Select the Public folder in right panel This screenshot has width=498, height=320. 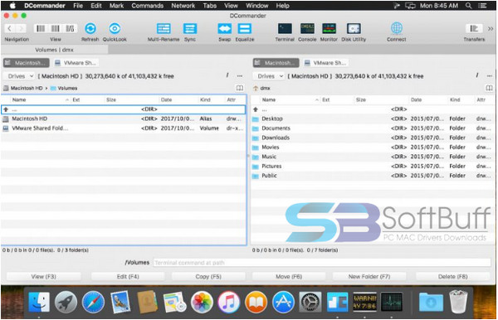tap(373, 176)
